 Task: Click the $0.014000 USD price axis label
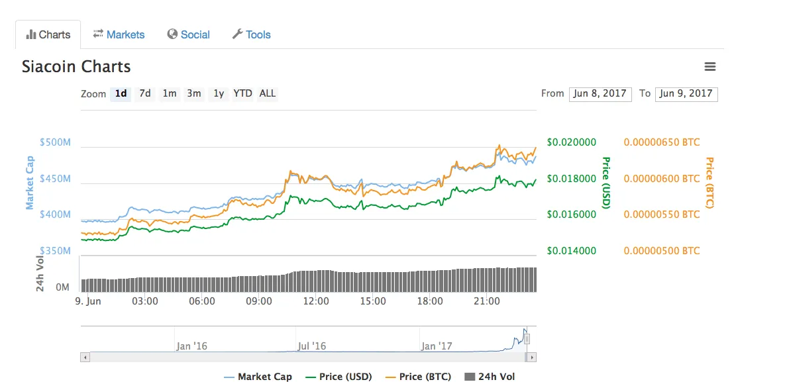coord(571,251)
